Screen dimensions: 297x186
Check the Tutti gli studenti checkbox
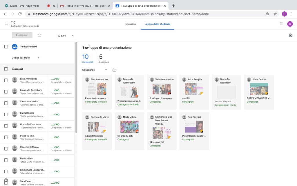pos(6,46)
